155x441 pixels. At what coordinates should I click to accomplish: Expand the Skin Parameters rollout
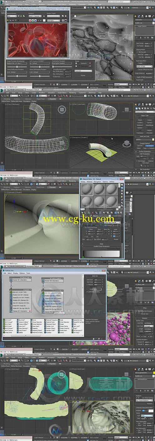(145, 169)
